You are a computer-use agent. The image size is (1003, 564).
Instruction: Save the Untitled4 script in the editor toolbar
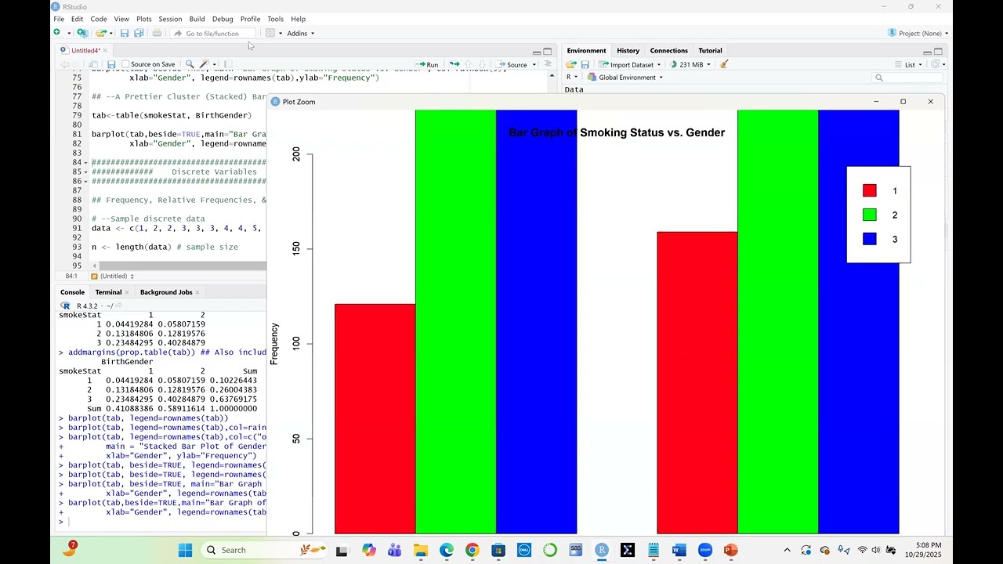point(111,64)
